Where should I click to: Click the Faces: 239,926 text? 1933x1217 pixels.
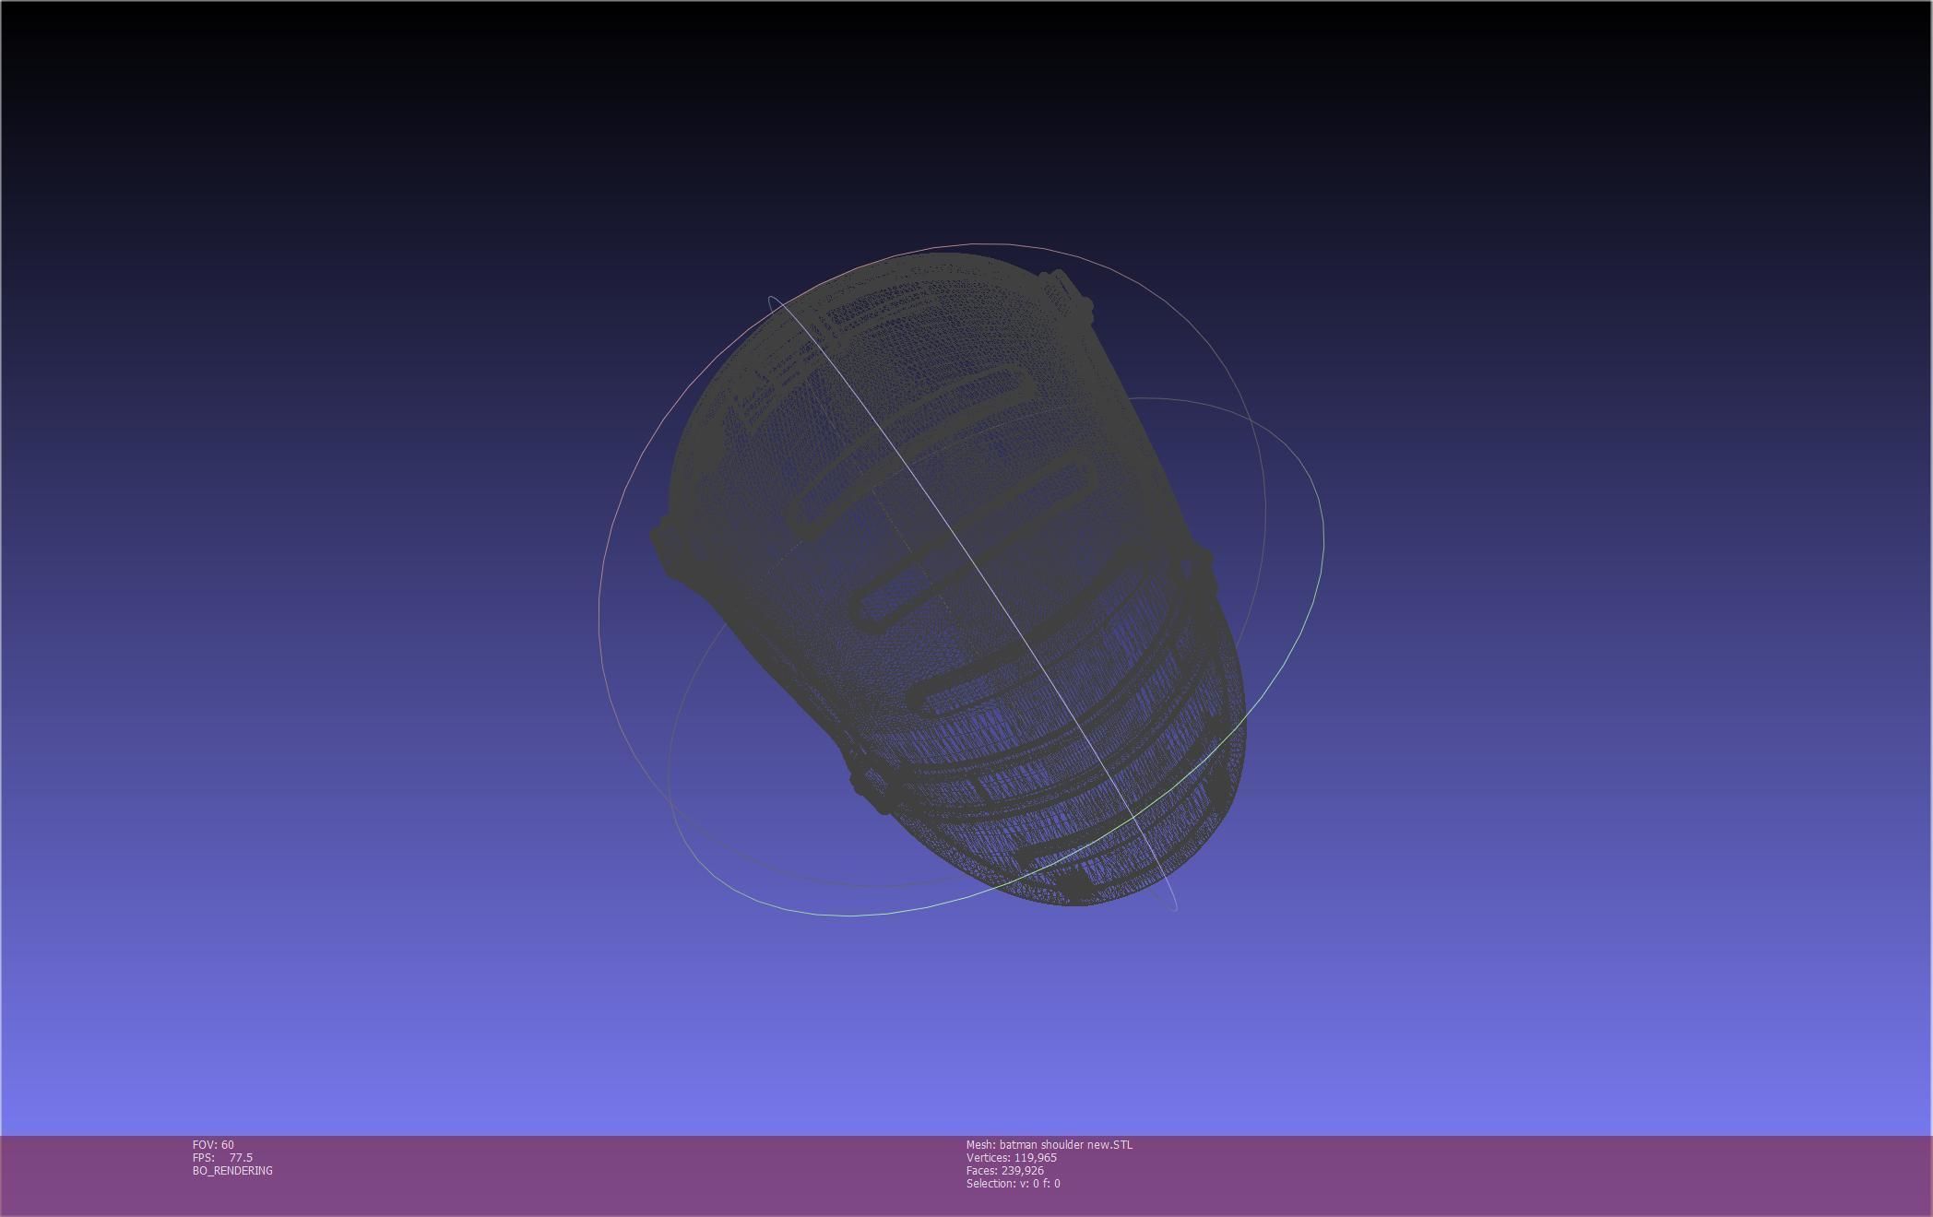point(1005,1170)
